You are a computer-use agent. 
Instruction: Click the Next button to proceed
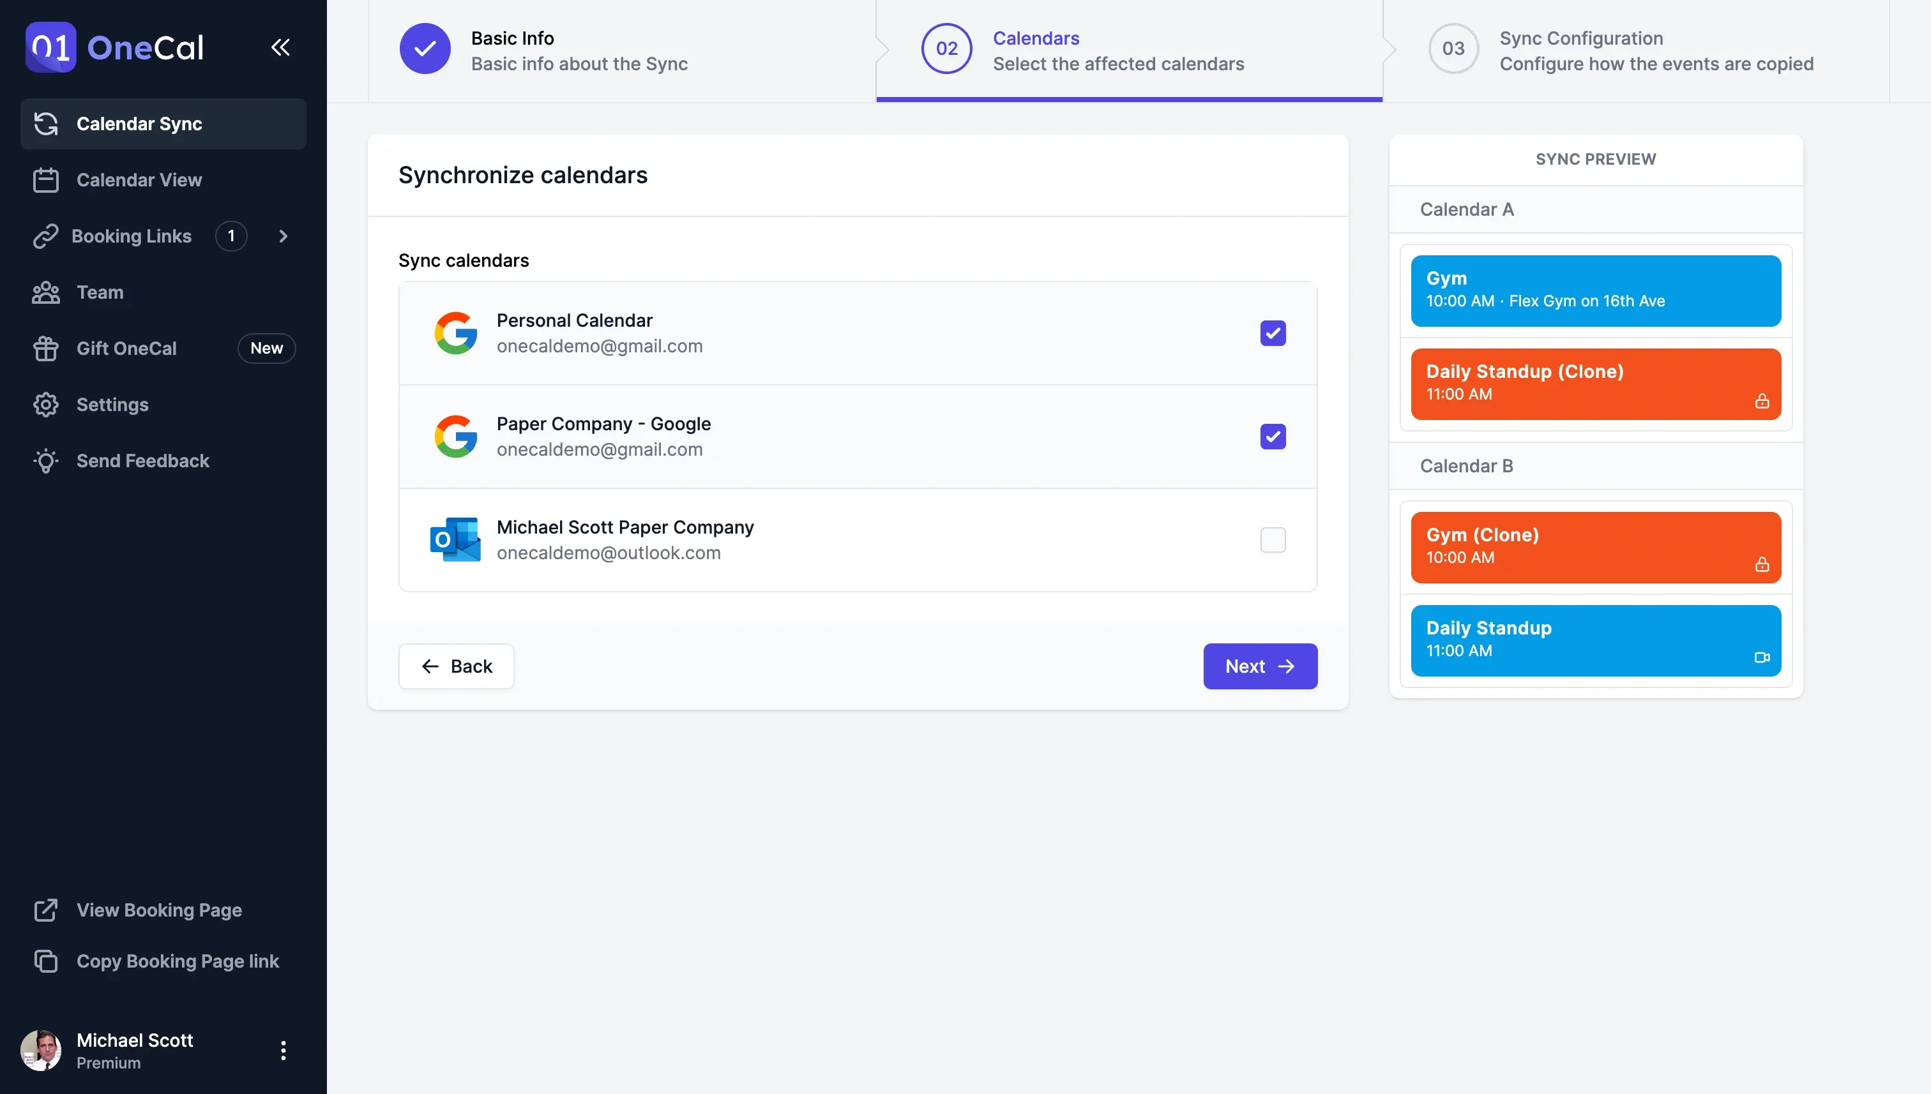tap(1260, 666)
